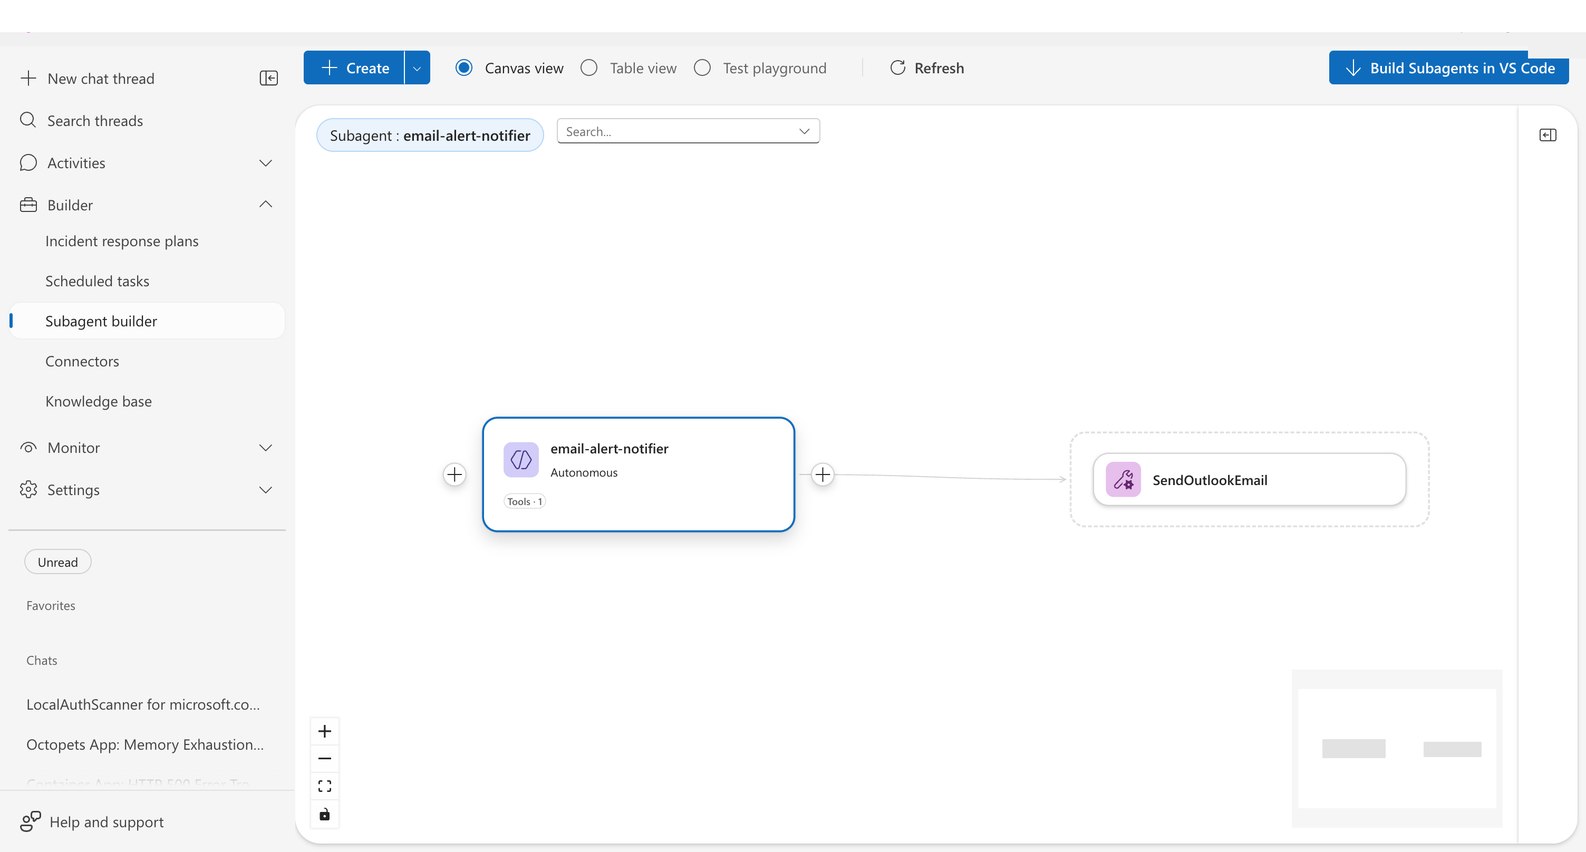This screenshot has width=1586, height=852.
Task: Click the SendOutlookEmail tool icon
Action: pos(1123,480)
